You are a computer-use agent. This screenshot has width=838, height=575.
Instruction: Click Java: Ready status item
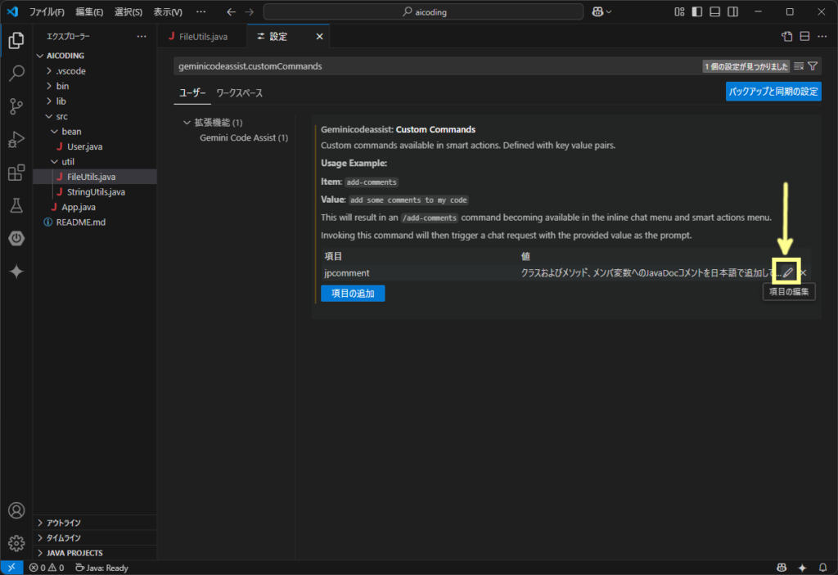coord(101,568)
